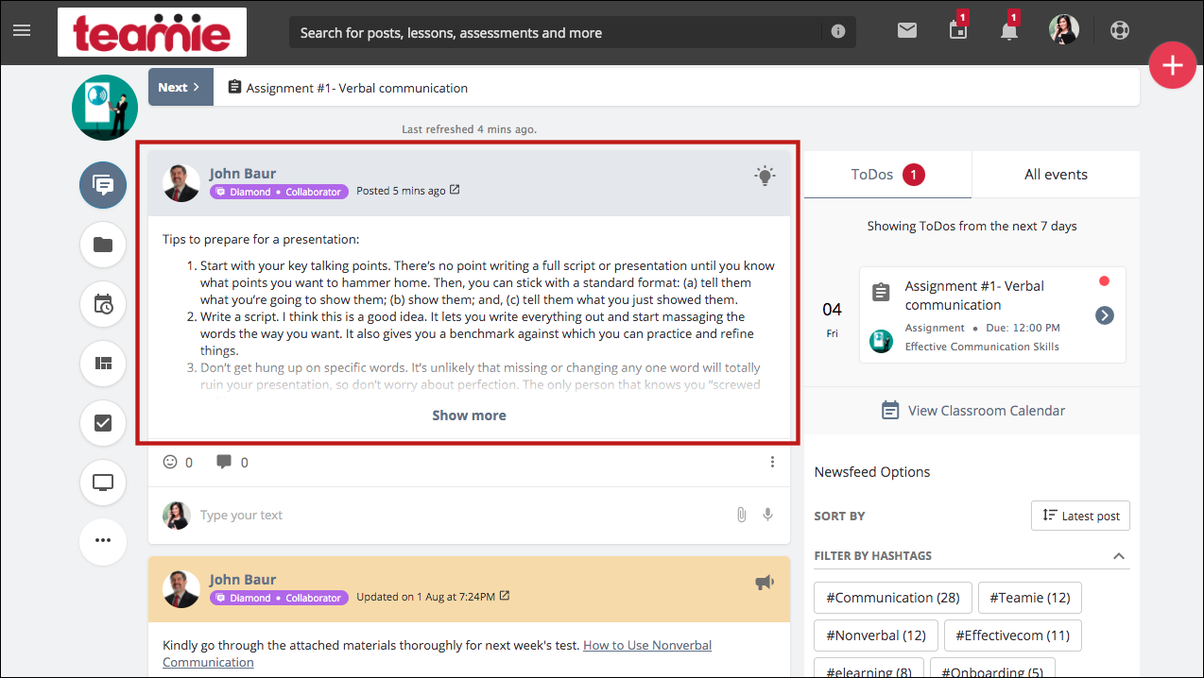This screenshot has width=1204, height=678.
Task: Click the attachment paperclip icon
Action: [742, 515]
